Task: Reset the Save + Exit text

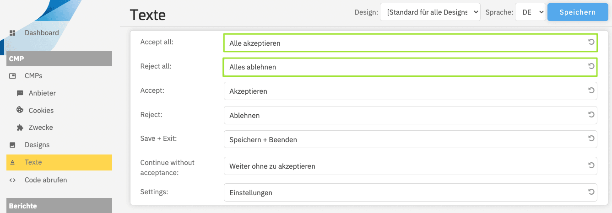Action: (591, 139)
